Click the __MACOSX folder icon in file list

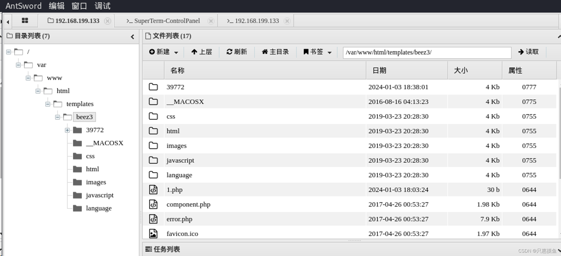coord(153,101)
